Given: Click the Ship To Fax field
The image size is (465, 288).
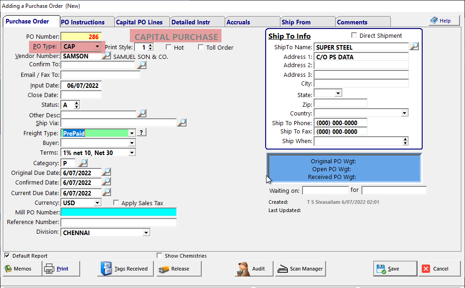Looking at the screenshot, I should point(340,131).
